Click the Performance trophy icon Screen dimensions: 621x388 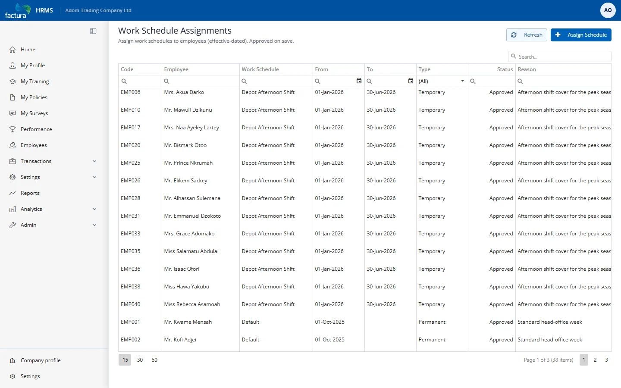pos(13,129)
